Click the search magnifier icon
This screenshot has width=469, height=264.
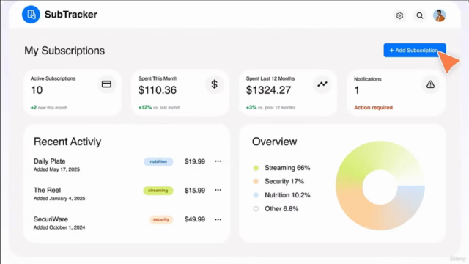[x=420, y=15]
